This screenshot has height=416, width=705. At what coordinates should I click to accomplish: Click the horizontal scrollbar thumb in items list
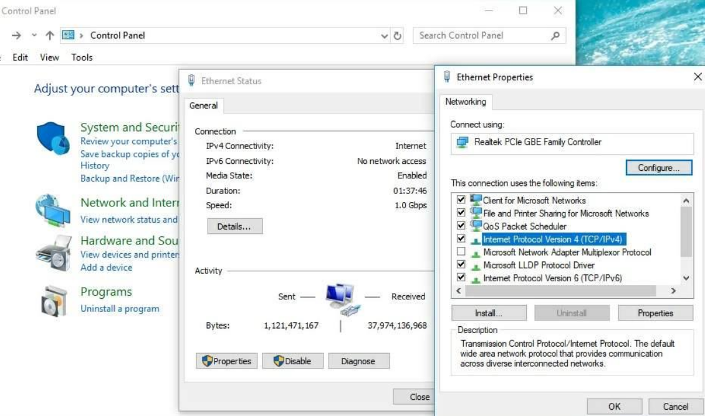[560, 291]
